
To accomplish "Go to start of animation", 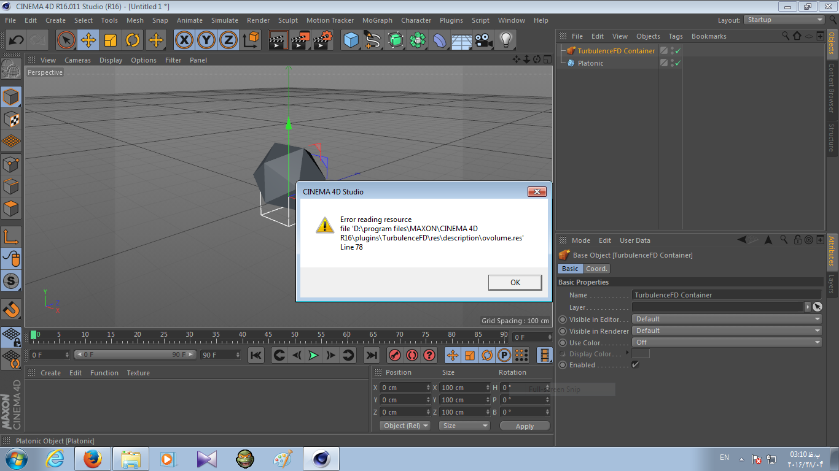I will coord(256,355).
